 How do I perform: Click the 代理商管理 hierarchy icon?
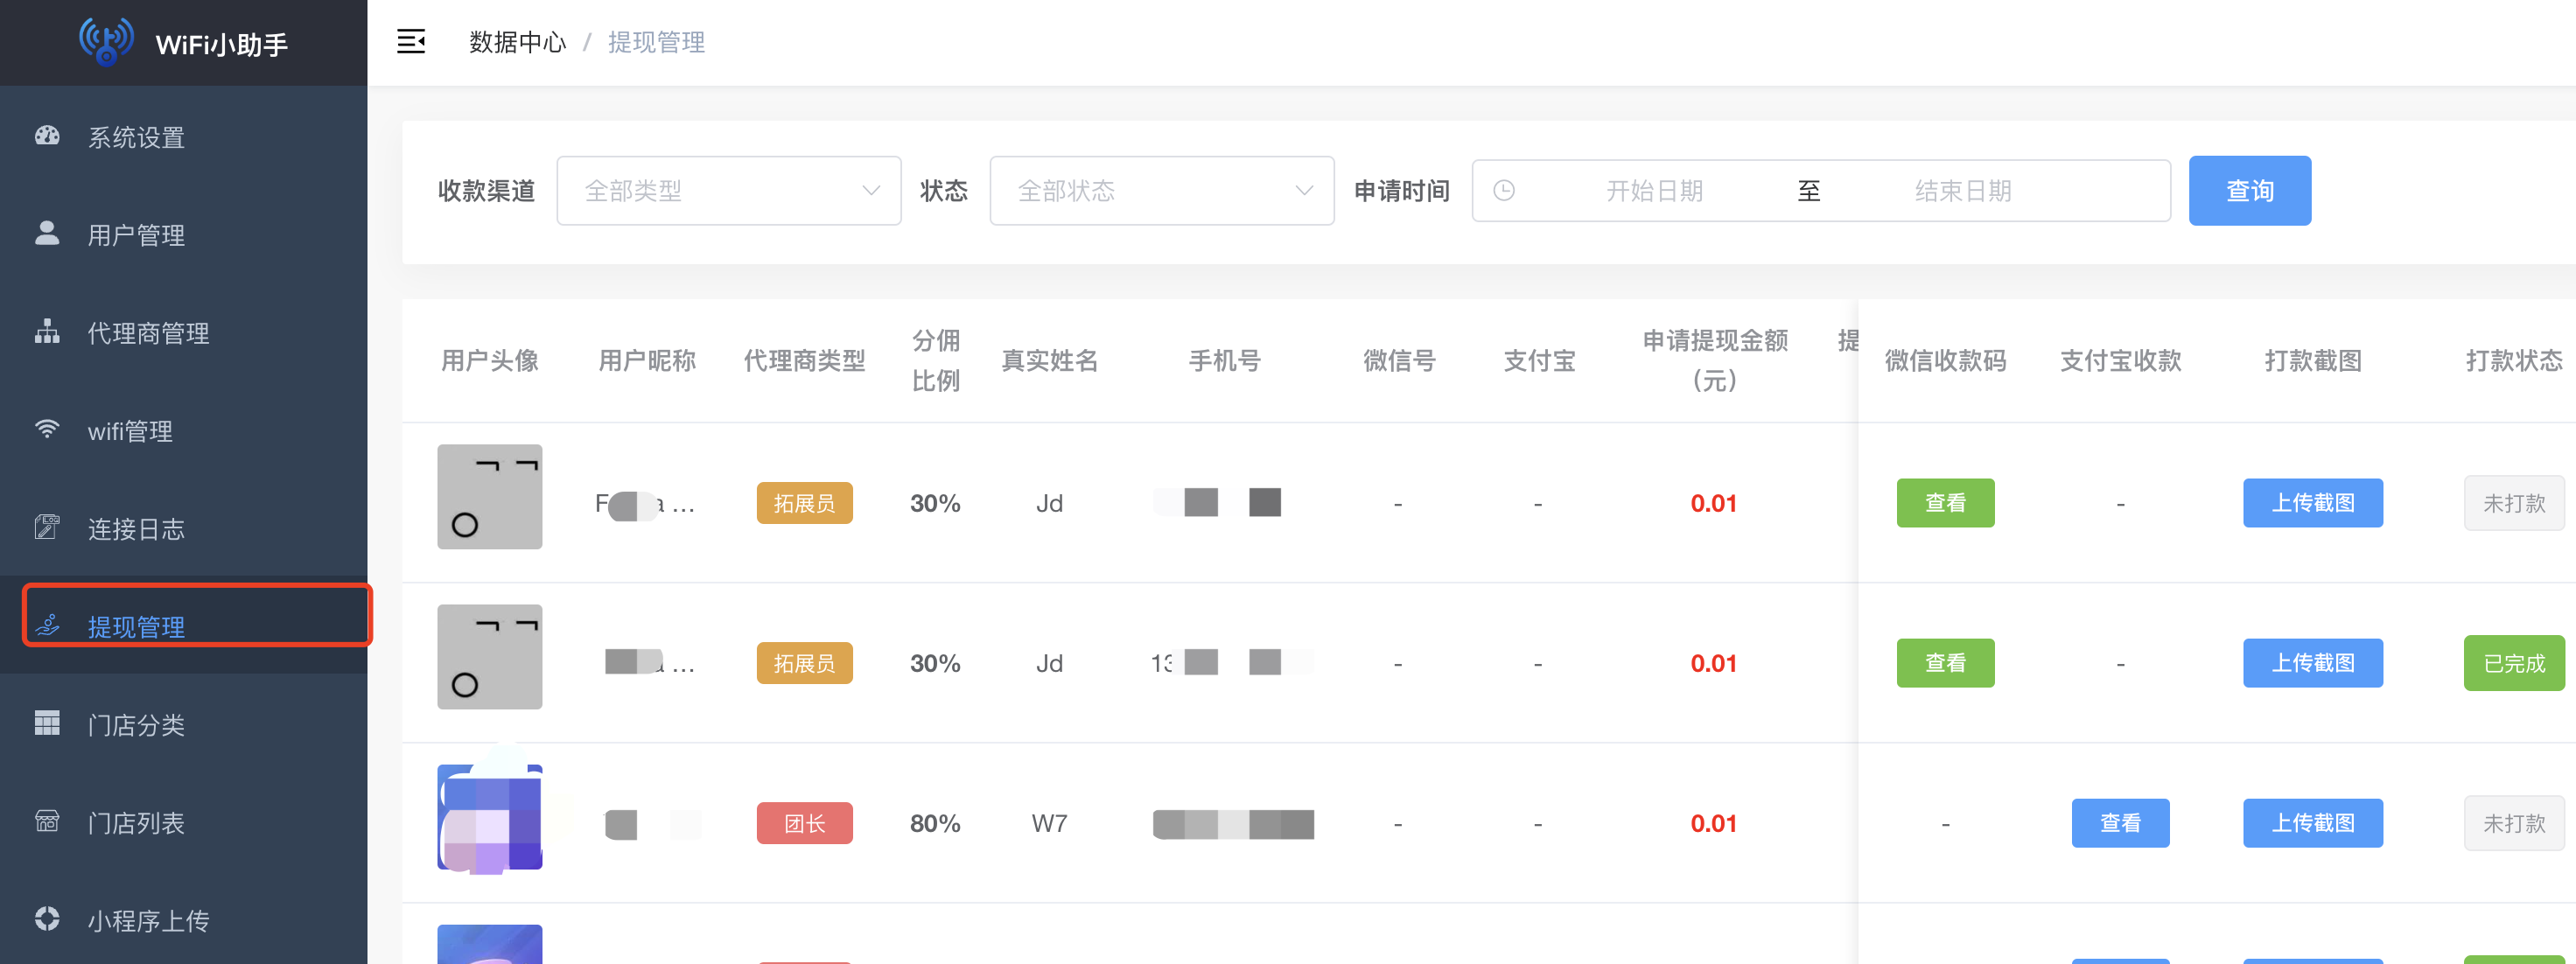47,331
